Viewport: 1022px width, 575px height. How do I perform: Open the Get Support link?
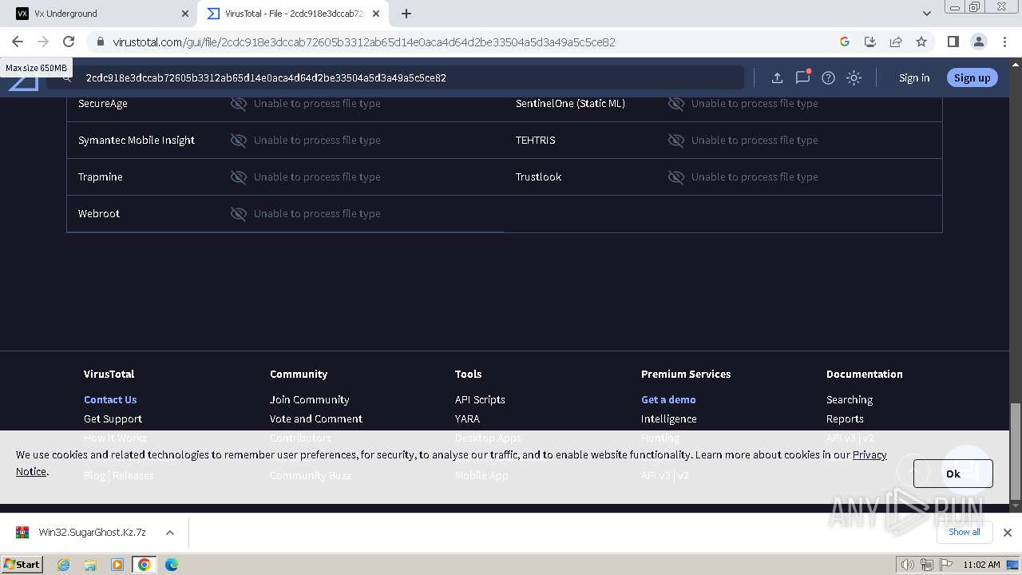click(113, 418)
